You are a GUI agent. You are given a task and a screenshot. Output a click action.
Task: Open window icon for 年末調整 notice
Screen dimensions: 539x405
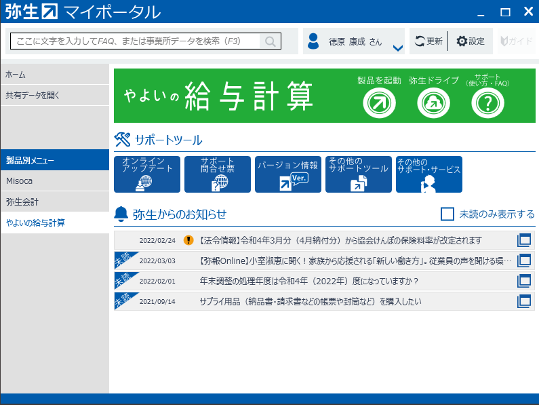524,281
